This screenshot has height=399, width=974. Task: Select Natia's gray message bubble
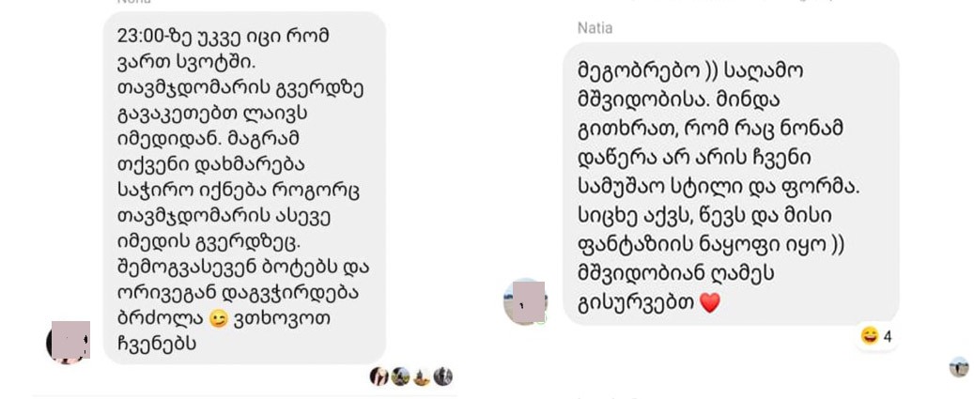point(731,184)
